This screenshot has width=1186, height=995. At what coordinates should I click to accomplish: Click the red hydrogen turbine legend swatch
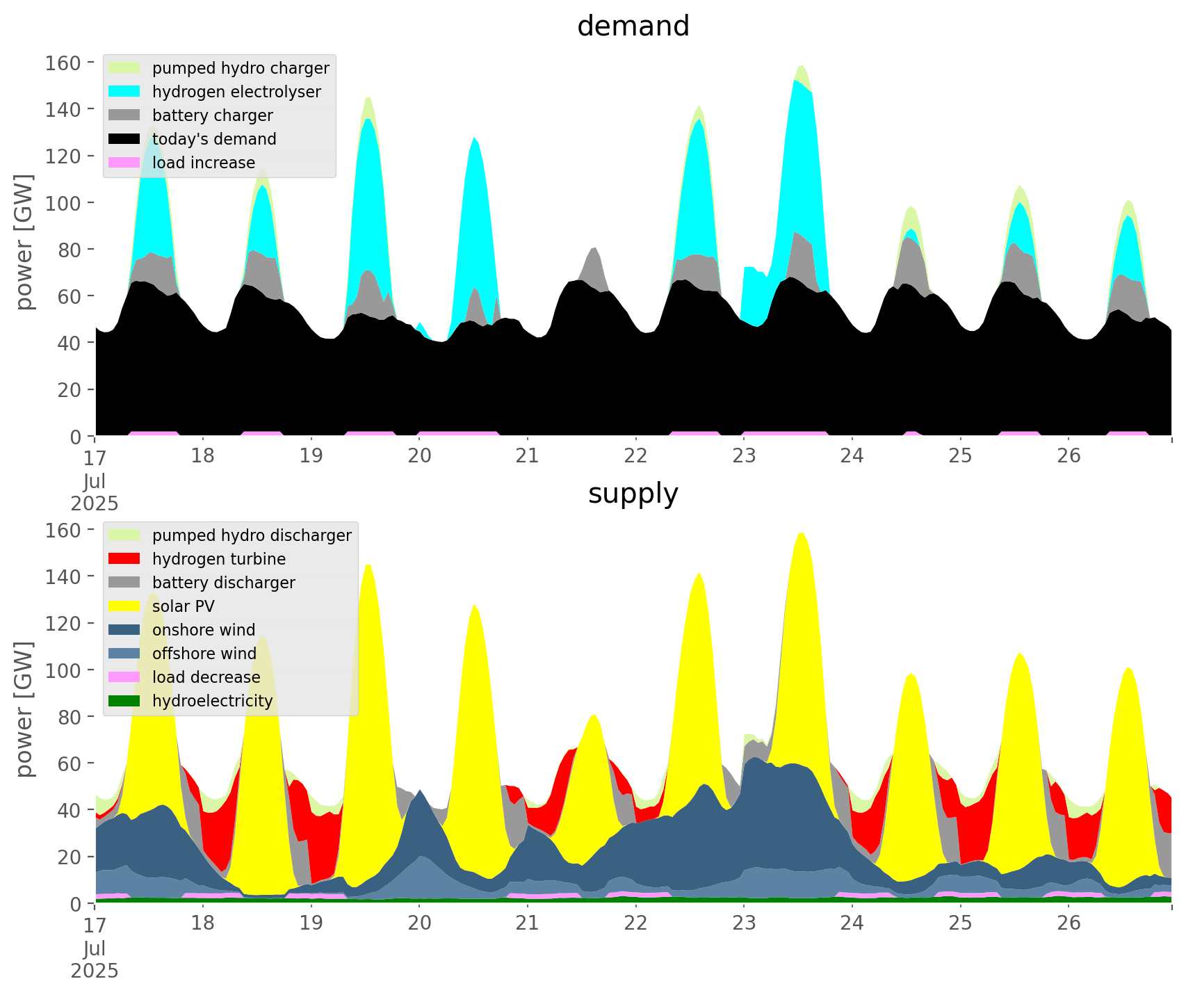point(124,559)
